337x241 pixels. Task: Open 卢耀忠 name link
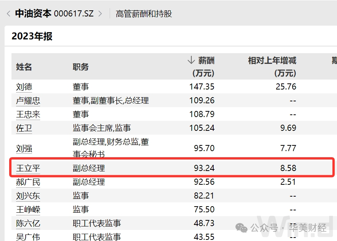click(28, 101)
